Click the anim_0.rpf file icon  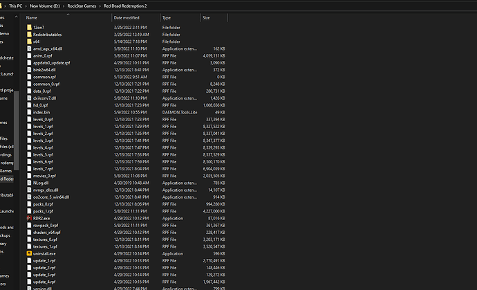coord(29,56)
